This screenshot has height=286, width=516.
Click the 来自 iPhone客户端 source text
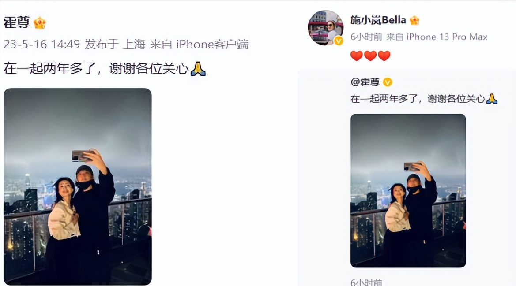tap(199, 44)
